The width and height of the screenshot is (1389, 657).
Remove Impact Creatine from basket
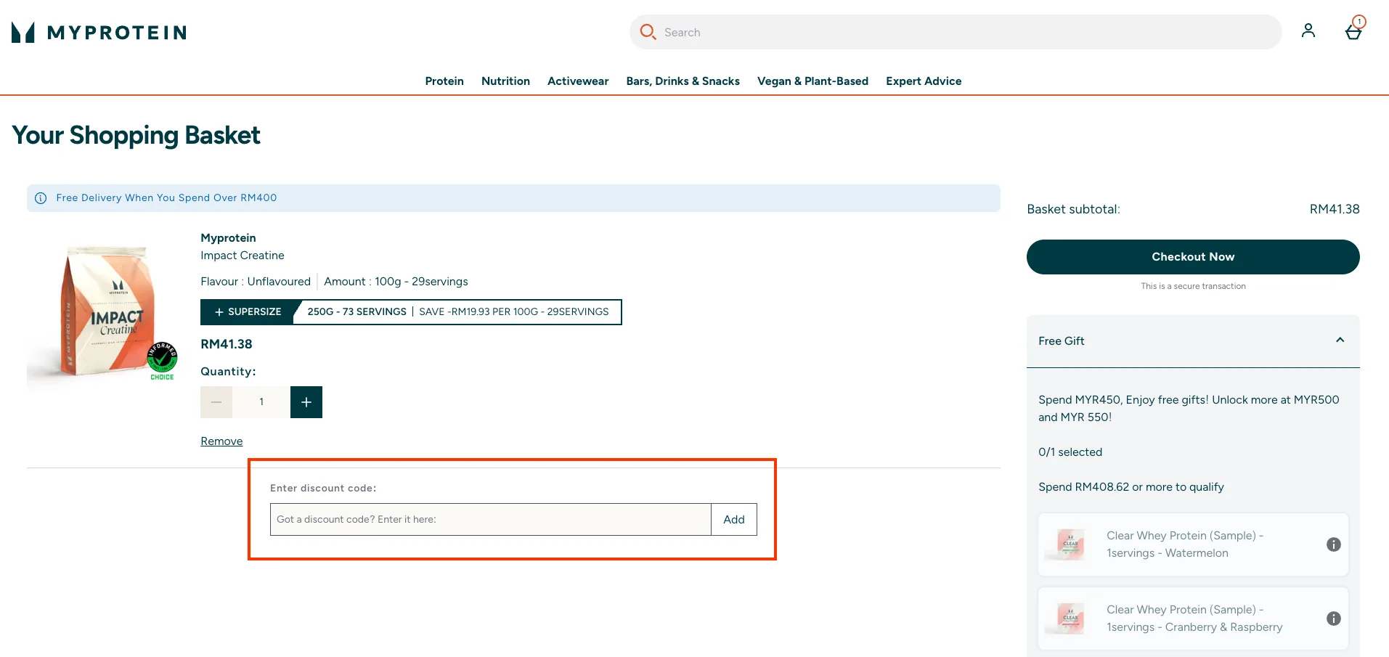221,441
